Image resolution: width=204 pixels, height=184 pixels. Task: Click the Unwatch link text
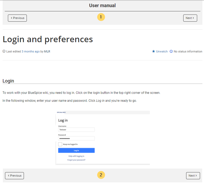pos(162,51)
